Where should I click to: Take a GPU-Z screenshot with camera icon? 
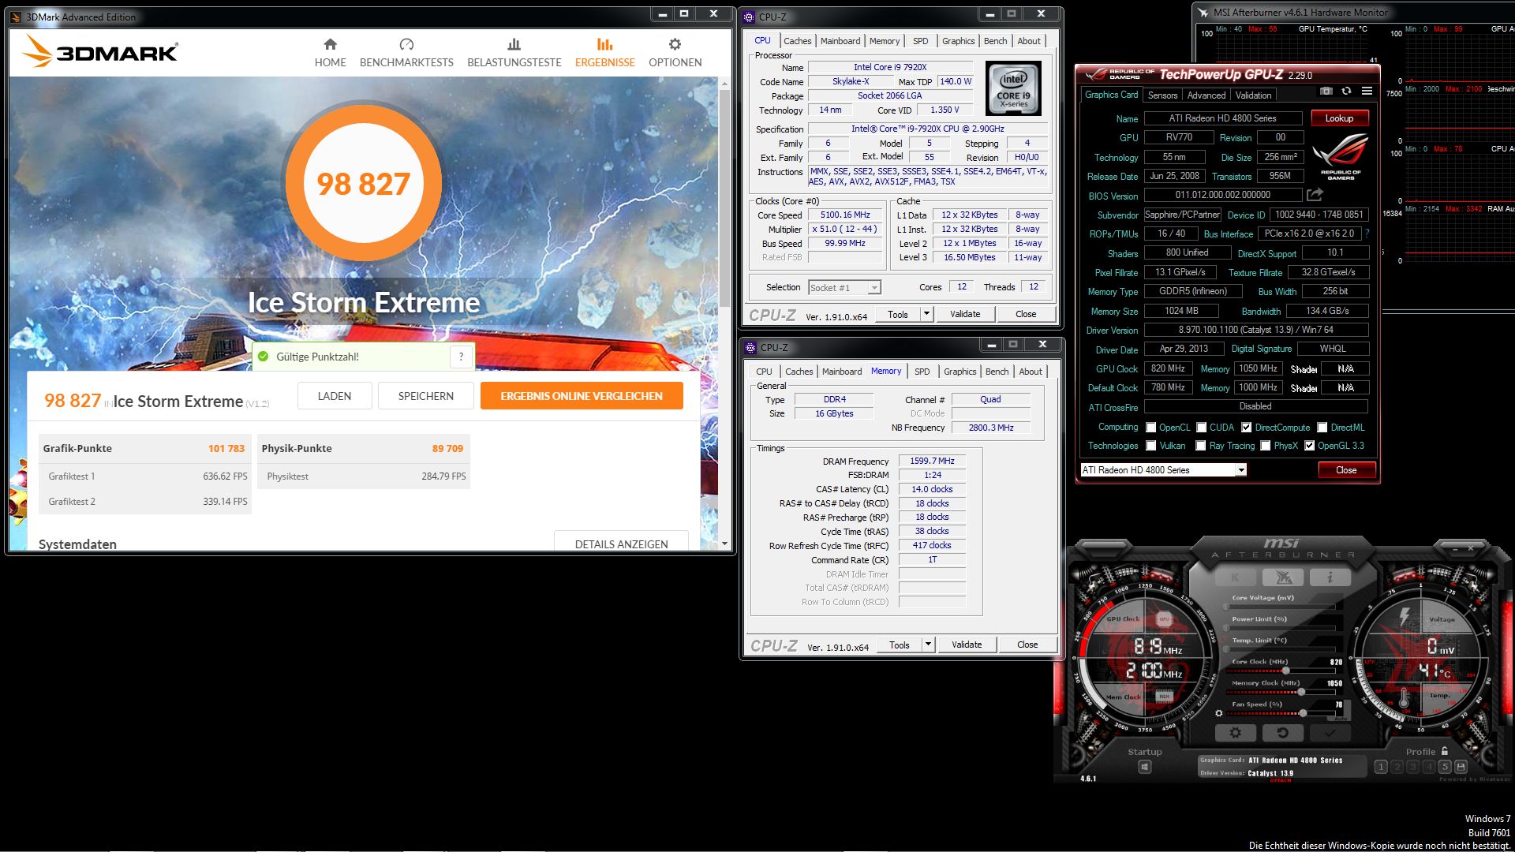tap(1326, 92)
